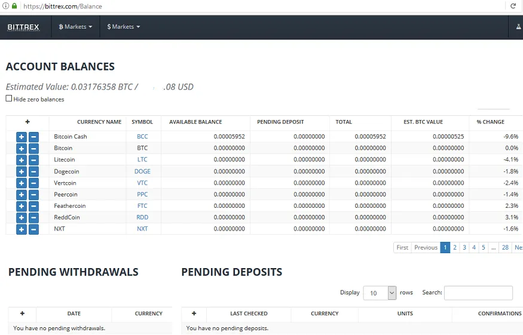Sort pending deposits by Units header
This screenshot has width=523, height=335.
pyautogui.click(x=405, y=314)
